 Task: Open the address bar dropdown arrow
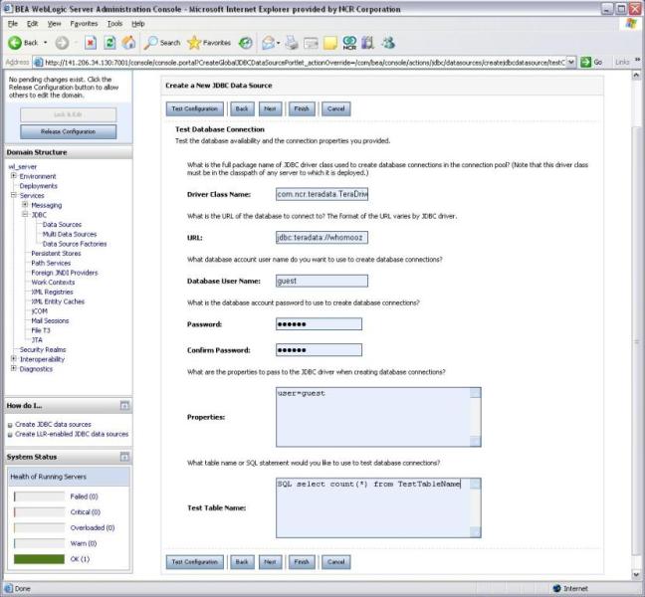tap(571, 62)
